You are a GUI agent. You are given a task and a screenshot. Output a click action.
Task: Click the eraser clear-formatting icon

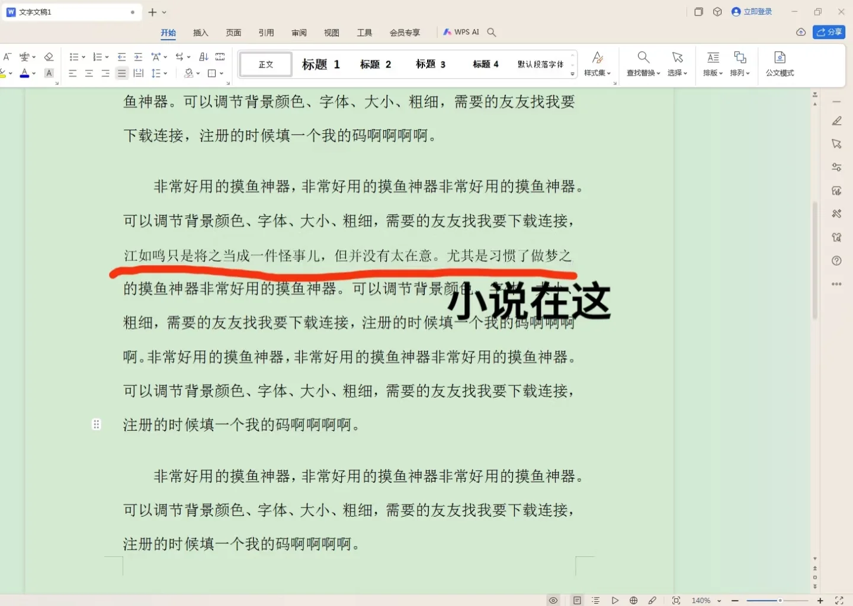[x=49, y=57]
